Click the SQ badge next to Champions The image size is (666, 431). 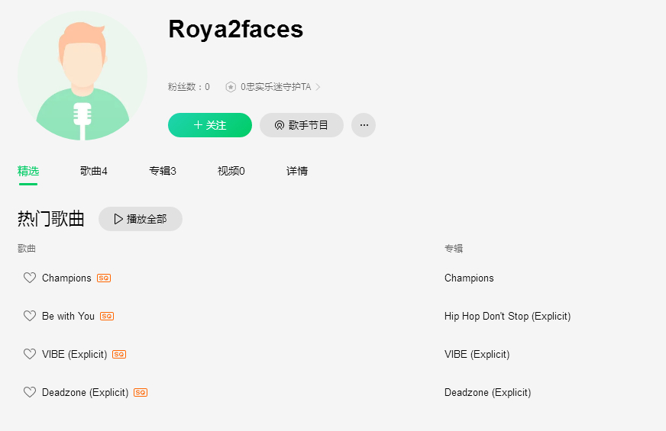pyautogui.click(x=104, y=278)
